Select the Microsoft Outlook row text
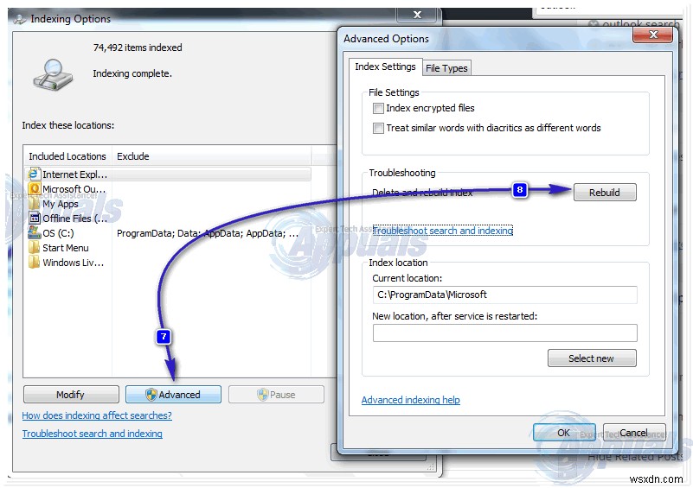The image size is (693, 488). pyautogui.click(x=74, y=189)
